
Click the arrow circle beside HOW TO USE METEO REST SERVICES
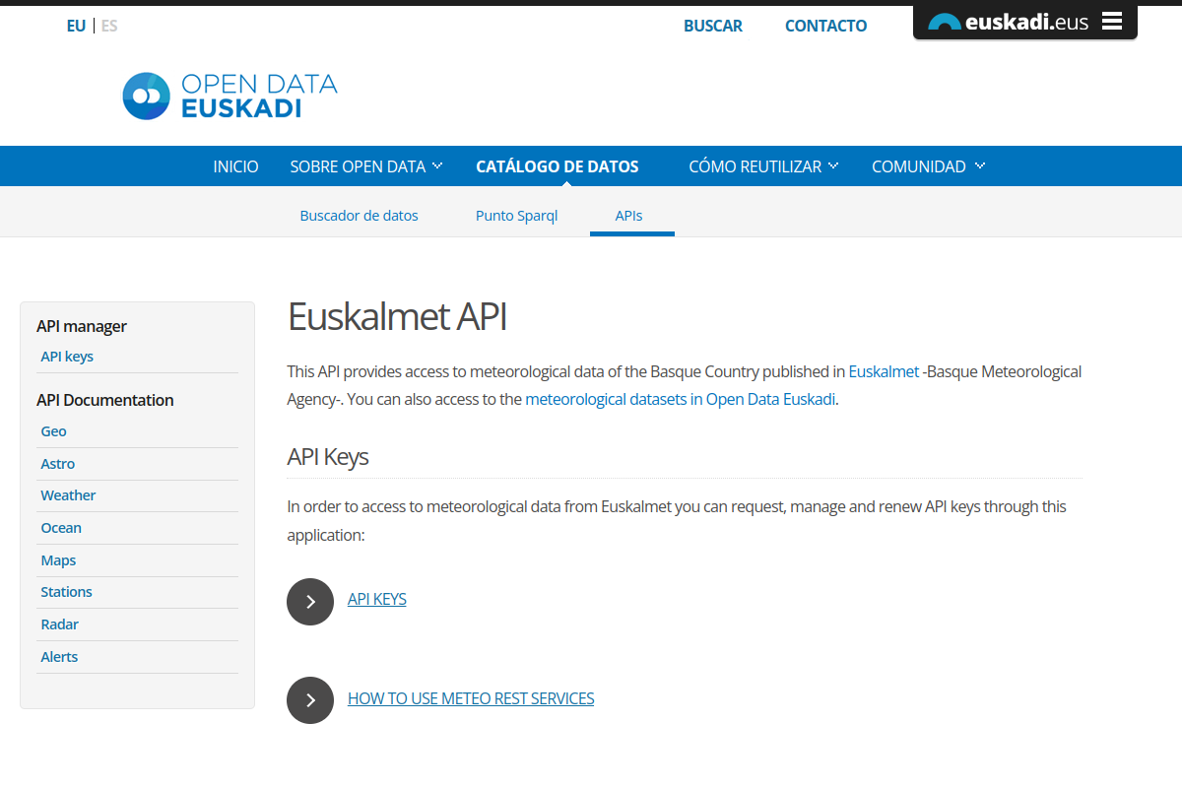coord(310,700)
